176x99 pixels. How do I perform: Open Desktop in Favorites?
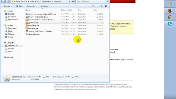coord(11,14)
